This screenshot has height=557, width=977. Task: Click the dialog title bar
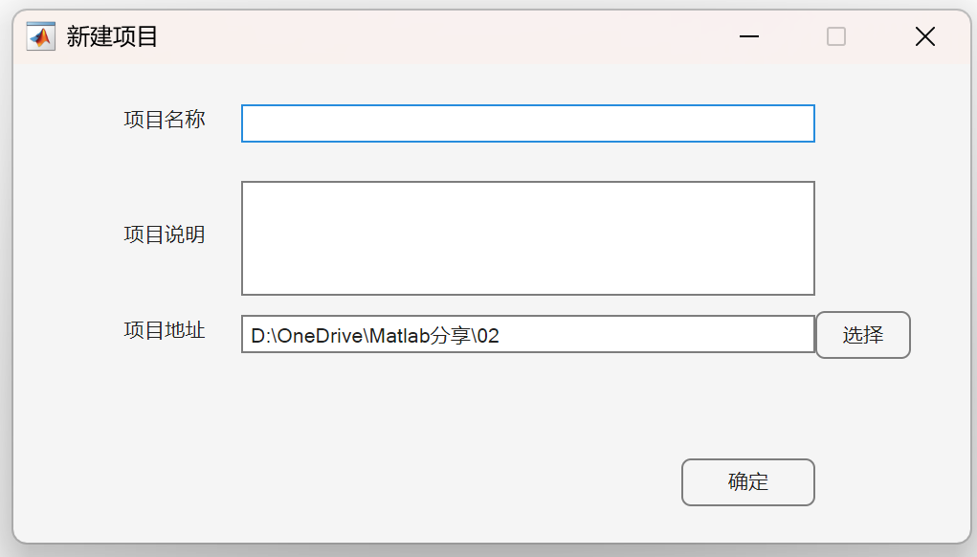431,36
